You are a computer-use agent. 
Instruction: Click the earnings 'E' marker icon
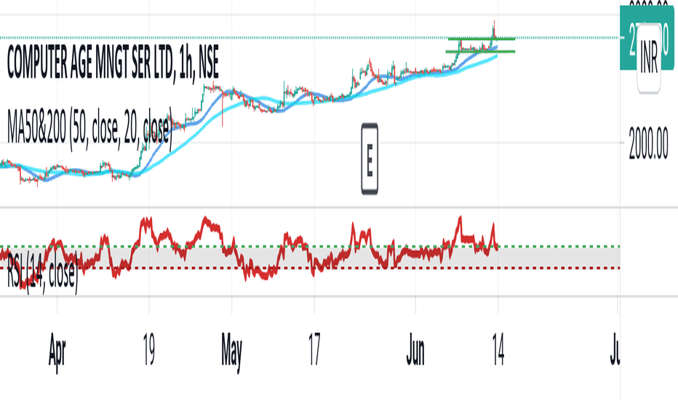coord(370,159)
